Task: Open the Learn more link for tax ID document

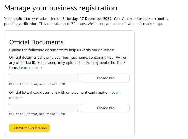Action: (x=29, y=68)
